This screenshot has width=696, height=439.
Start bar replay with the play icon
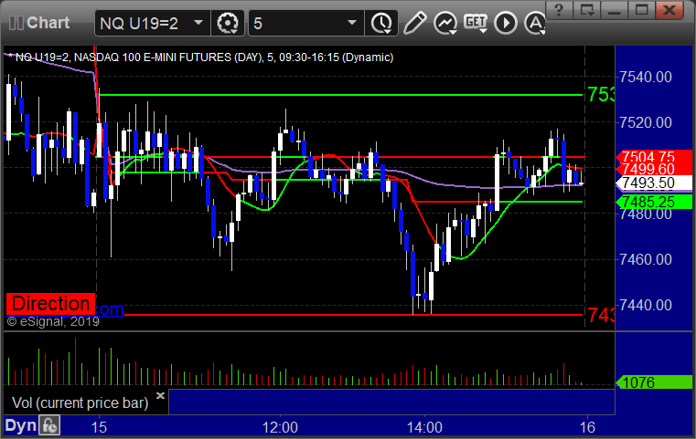(x=506, y=23)
